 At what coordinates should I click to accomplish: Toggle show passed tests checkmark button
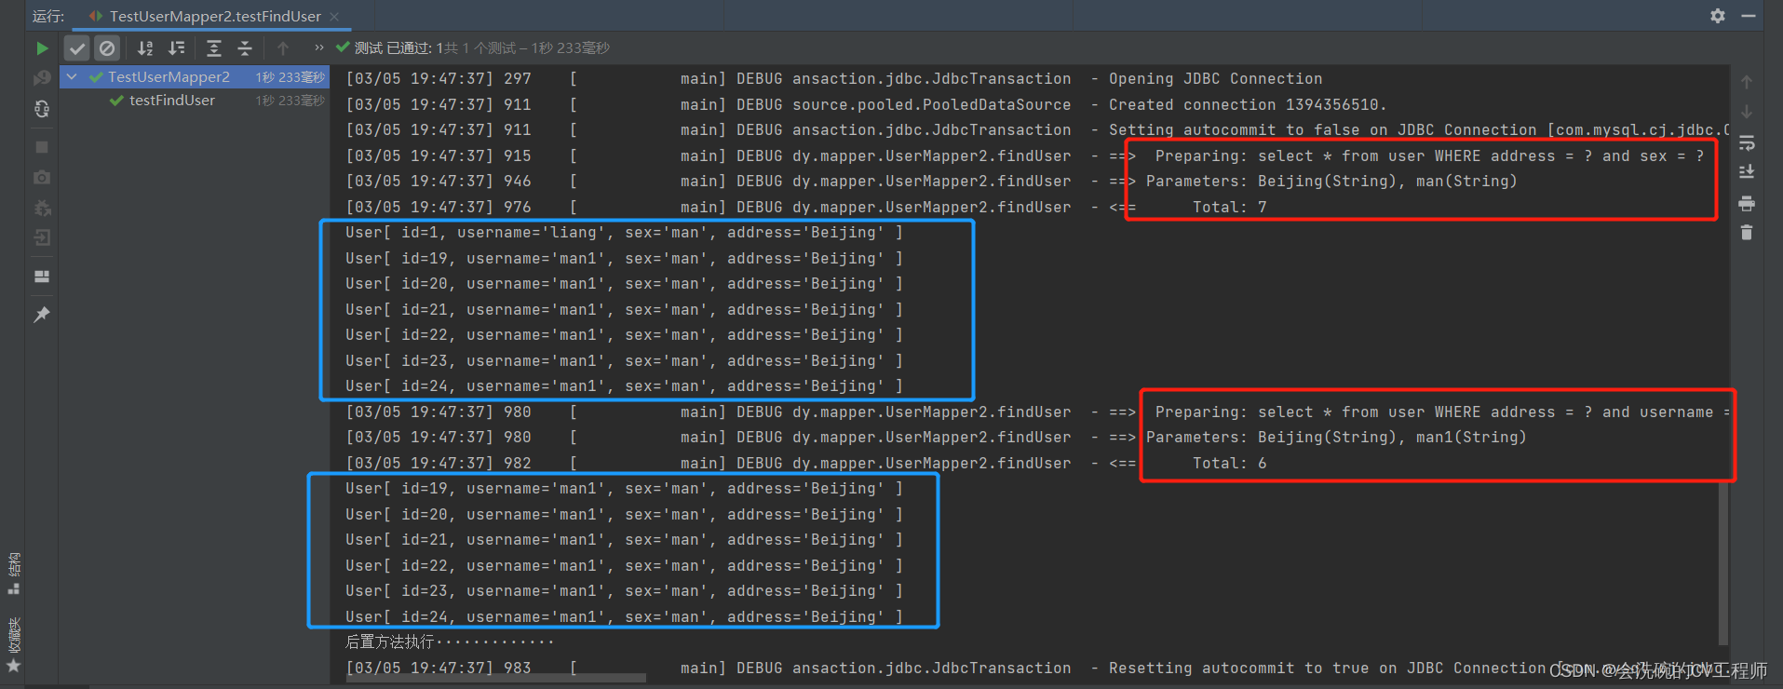[76, 47]
